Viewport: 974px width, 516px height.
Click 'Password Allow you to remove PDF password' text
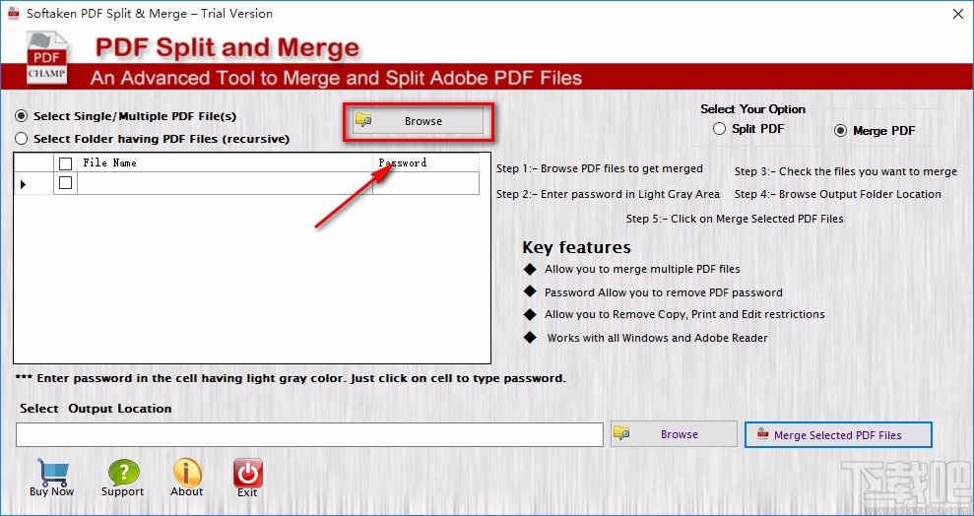pyautogui.click(x=664, y=292)
